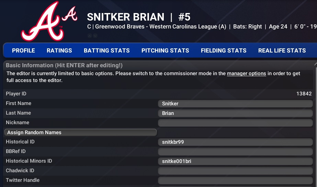The width and height of the screenshot is (317, 187).
Task: Go to the FIELDING STATS tab
Action: point(224,50)
